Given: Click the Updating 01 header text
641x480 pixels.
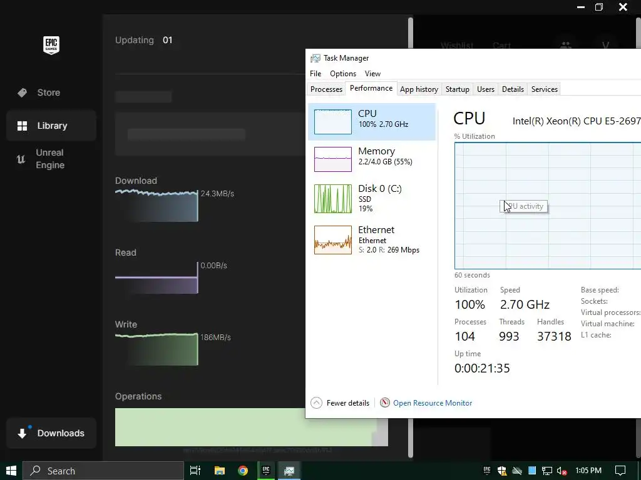Looking at the screenshot, I should click(144, 40).
